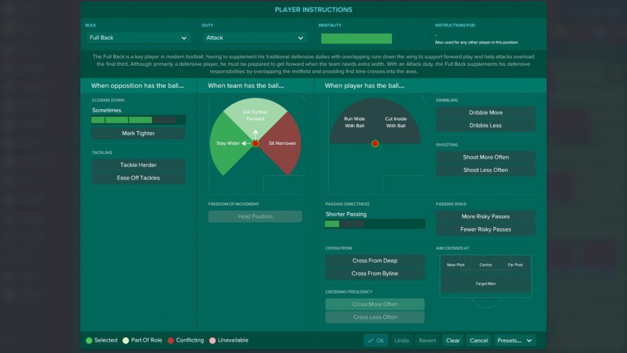Click the Clear button
Screen dimensions: 627x353
(x=453, y=340)
